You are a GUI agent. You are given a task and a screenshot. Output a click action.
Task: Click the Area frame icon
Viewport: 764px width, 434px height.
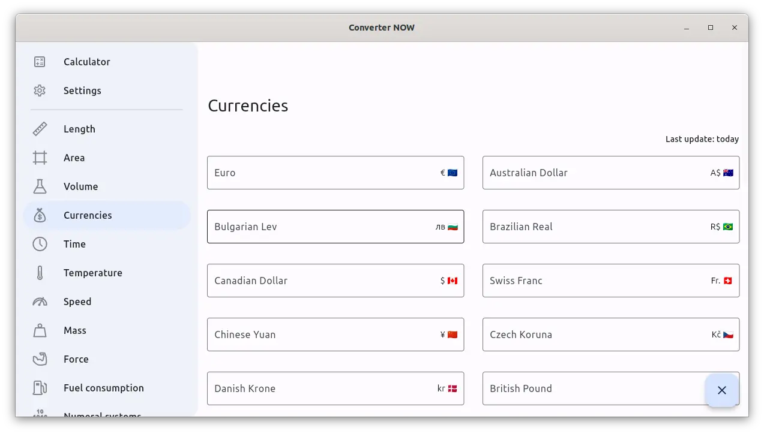click(x=40, y=158)
